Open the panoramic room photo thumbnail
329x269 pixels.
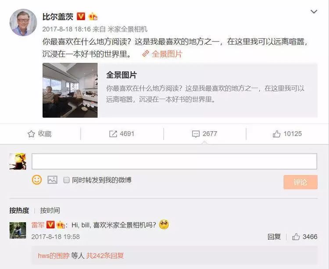click(70, 90)
